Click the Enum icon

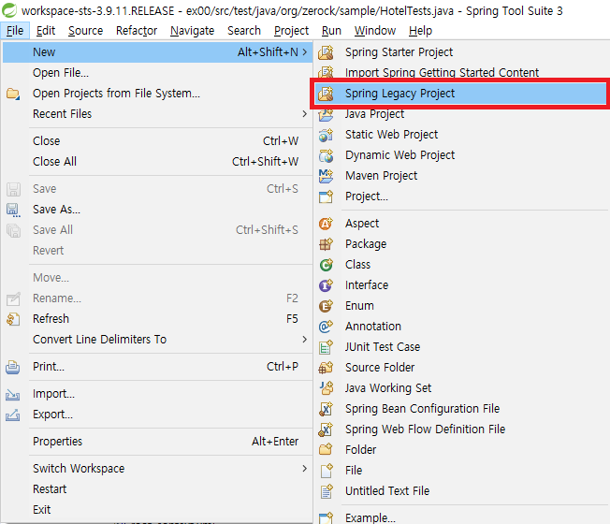[326, 306]
